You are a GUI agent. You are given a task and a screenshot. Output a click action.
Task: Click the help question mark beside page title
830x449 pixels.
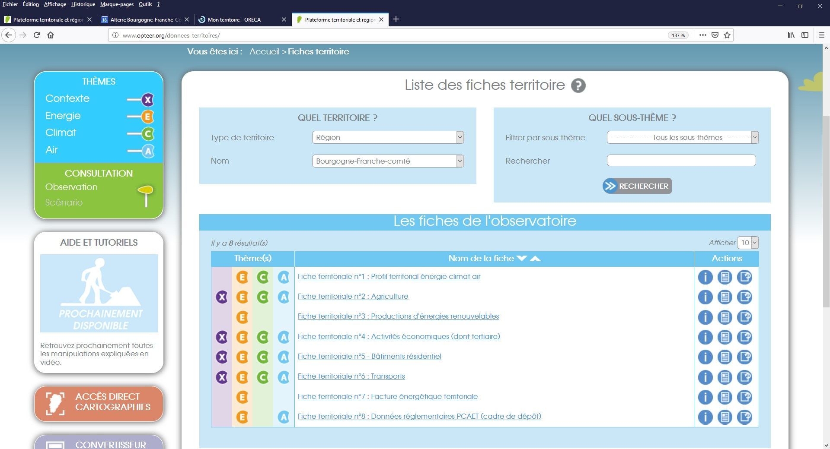coord(578,85)
